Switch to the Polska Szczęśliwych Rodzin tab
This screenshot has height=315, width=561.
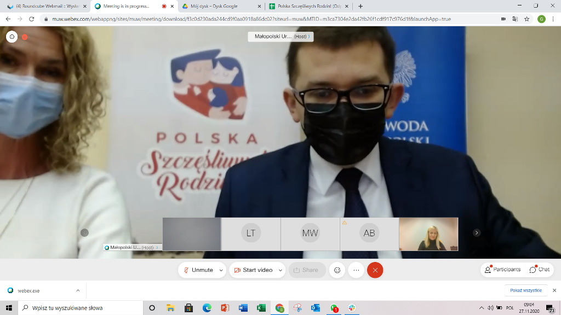point(309,6)
